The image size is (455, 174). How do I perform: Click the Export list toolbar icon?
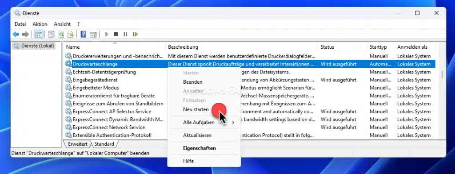click(71, 35)
